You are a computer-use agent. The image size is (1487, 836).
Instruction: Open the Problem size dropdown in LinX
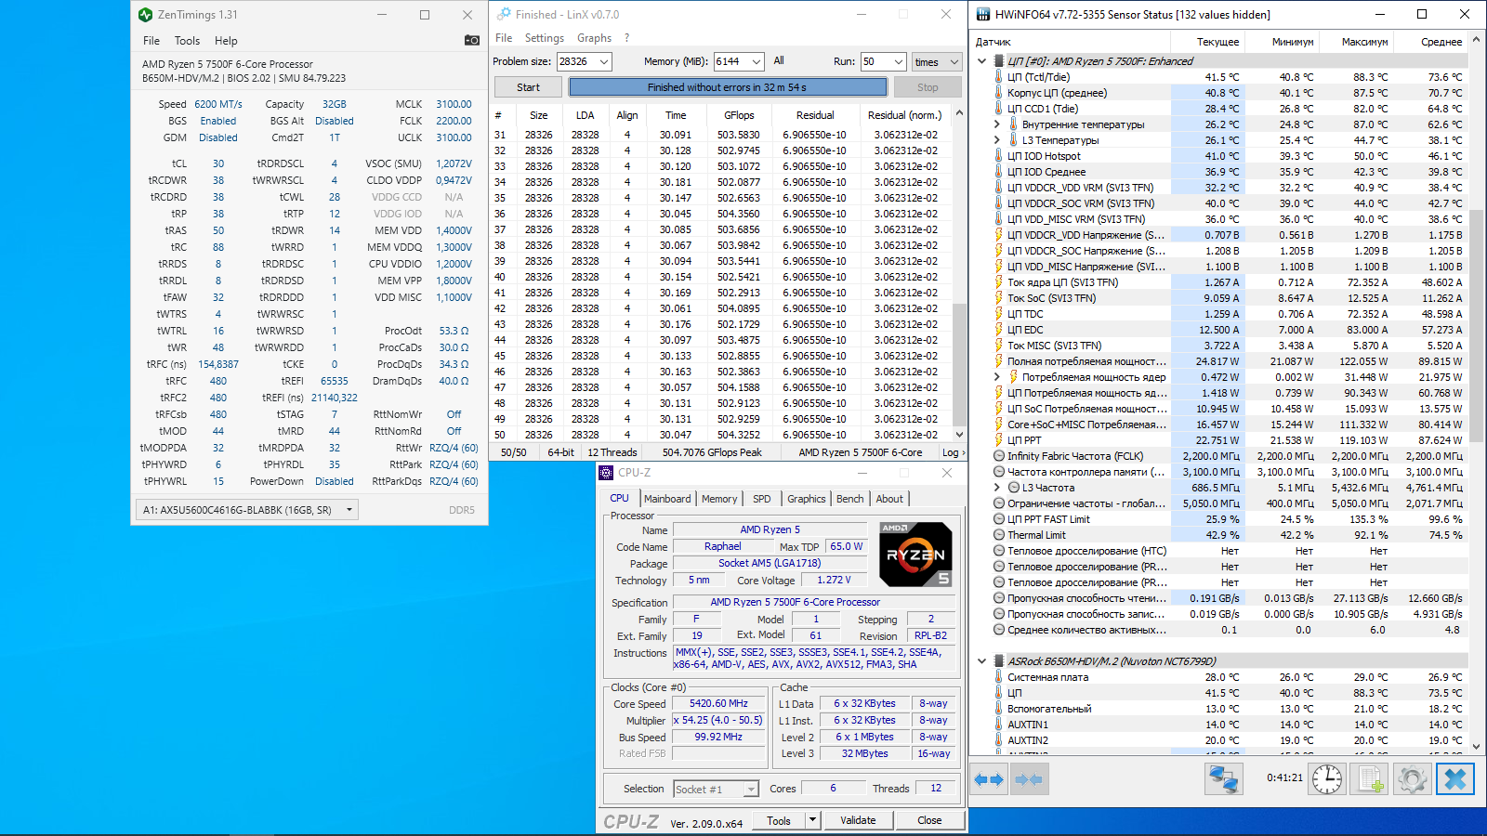[x=604, y=61]
